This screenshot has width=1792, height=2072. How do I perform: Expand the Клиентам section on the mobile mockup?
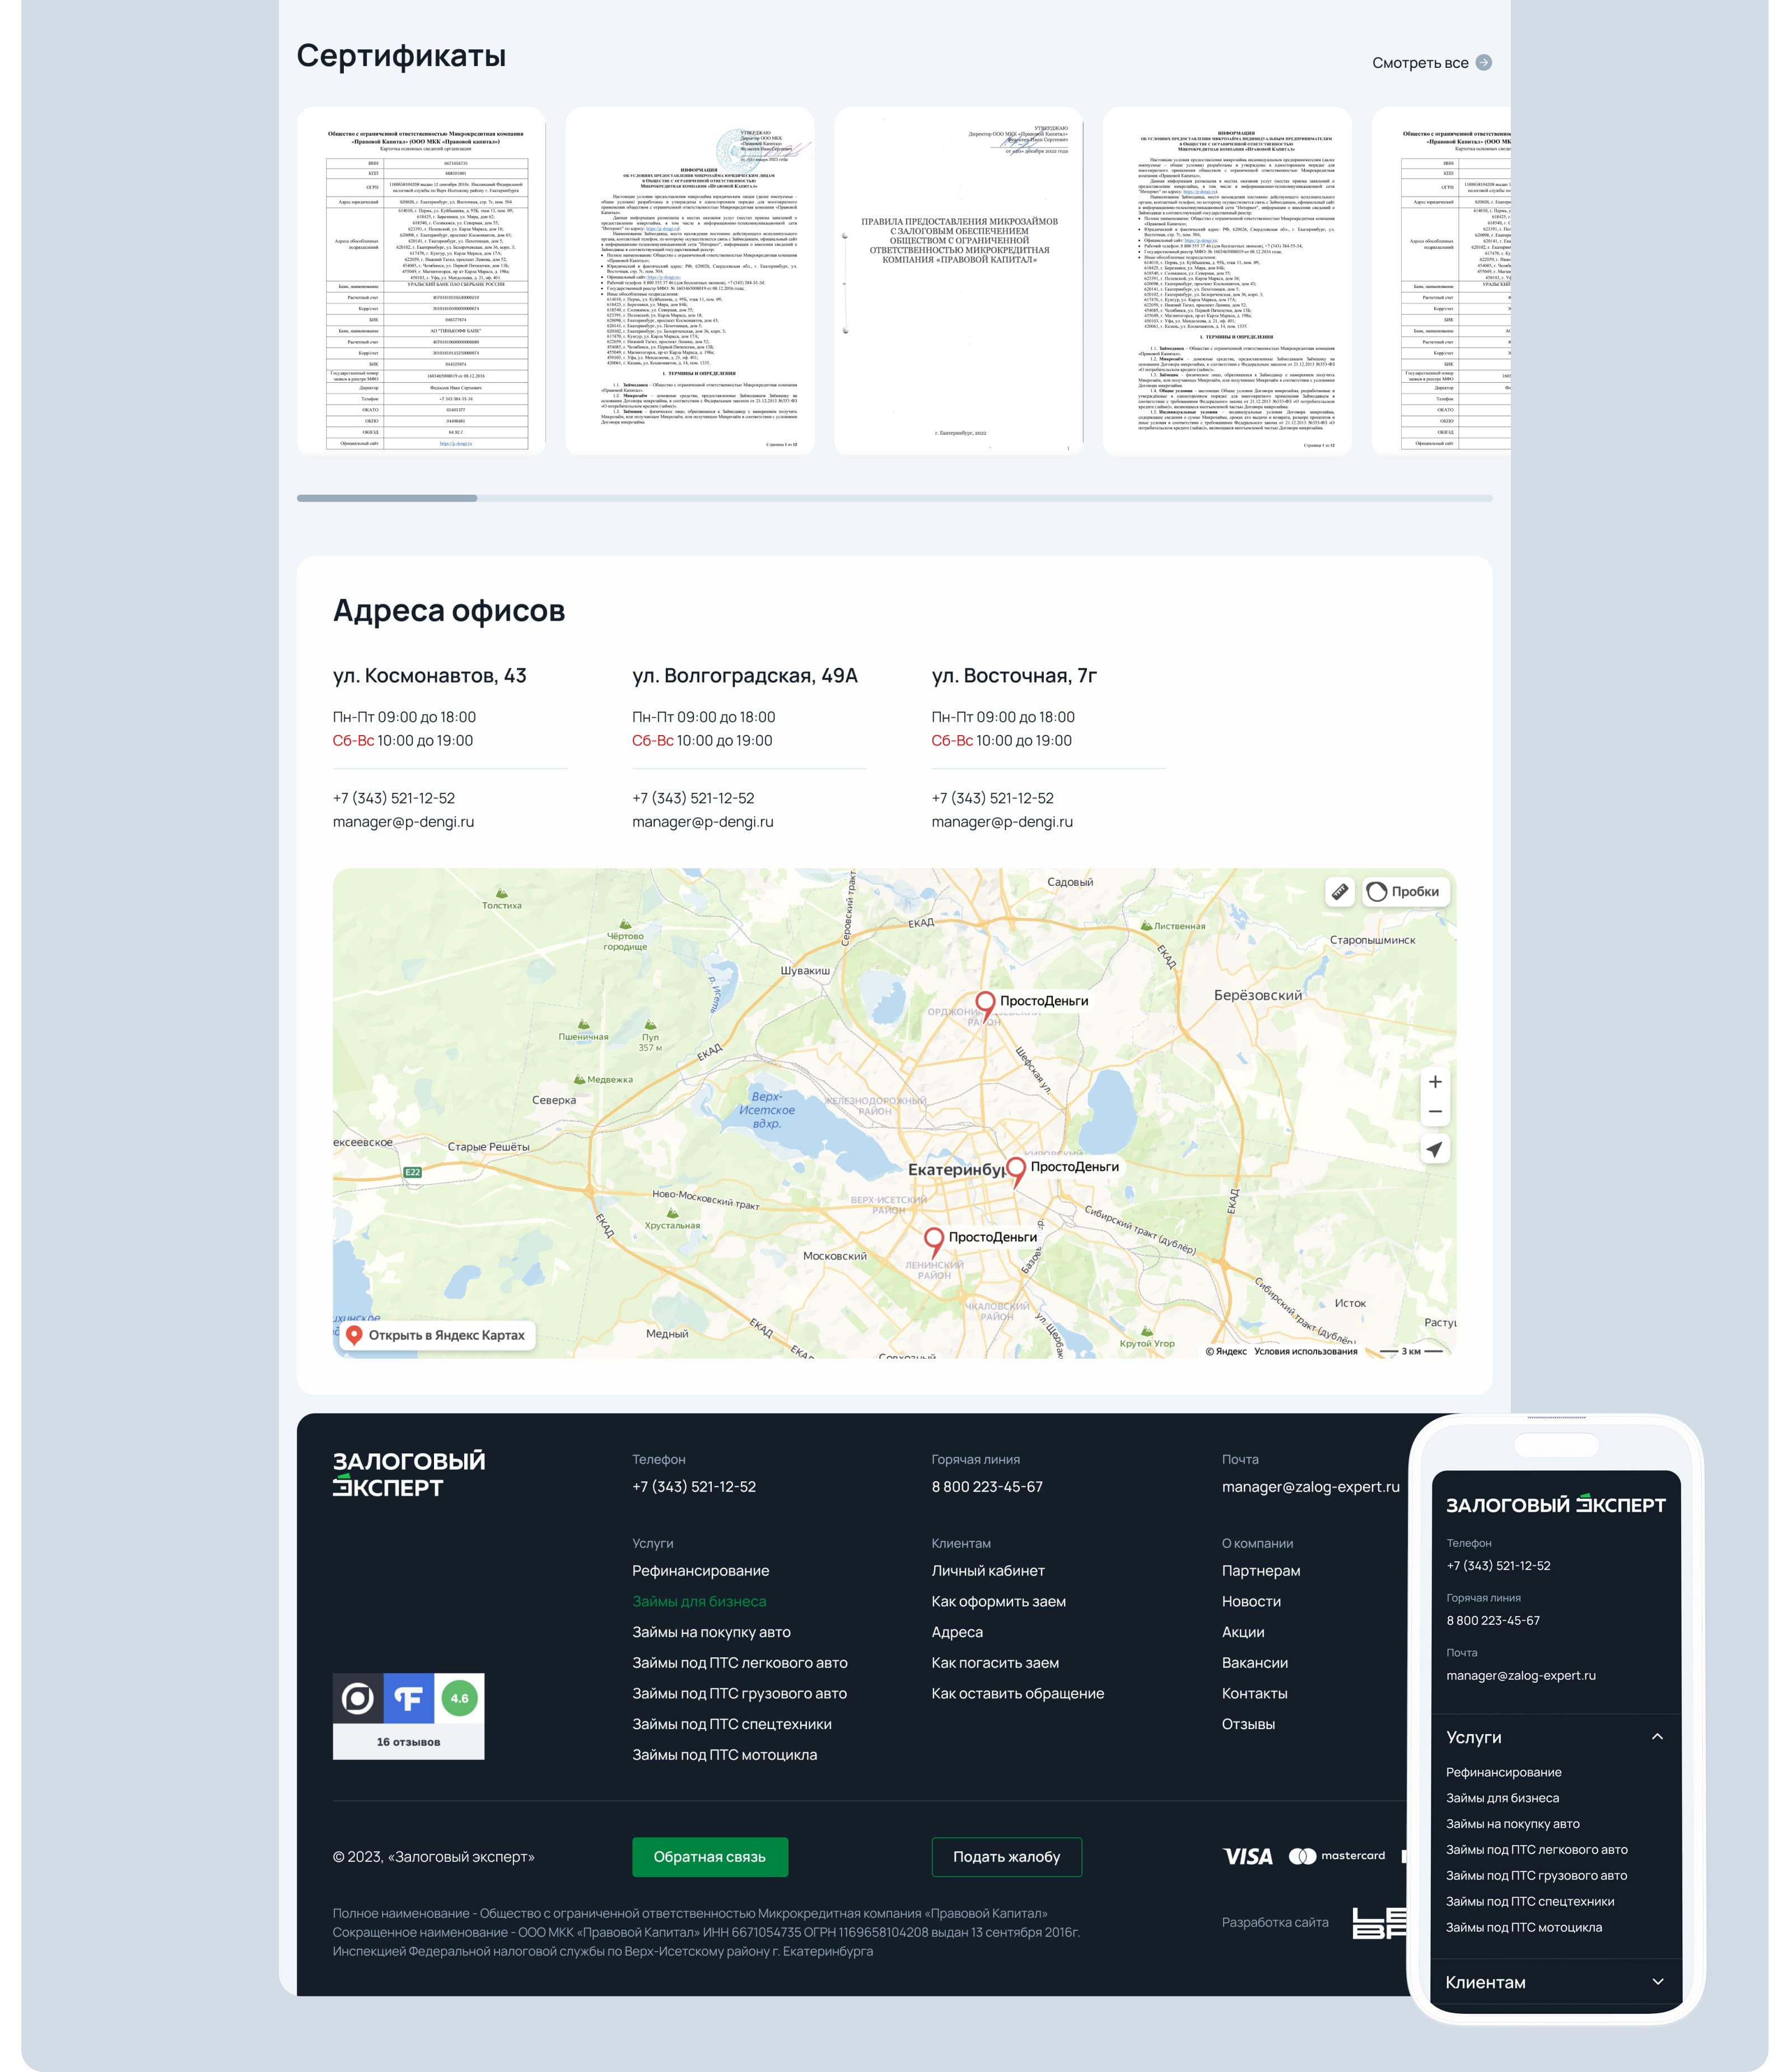tap(1657, 1982)
